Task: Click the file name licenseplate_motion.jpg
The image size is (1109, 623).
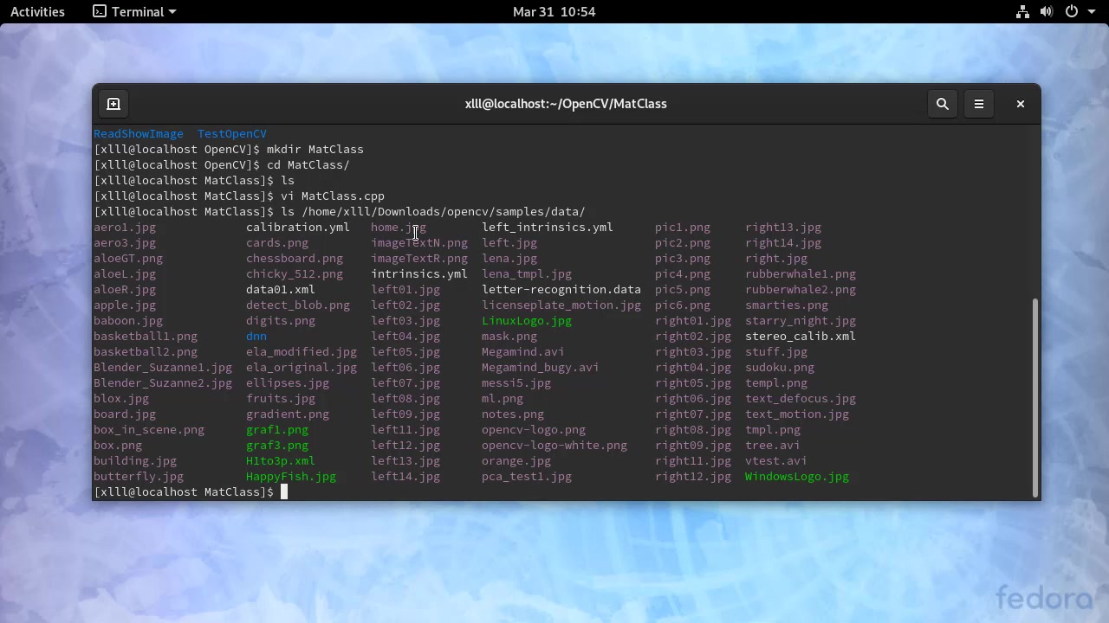Action: pyautogui.click(x=561, y=305)
